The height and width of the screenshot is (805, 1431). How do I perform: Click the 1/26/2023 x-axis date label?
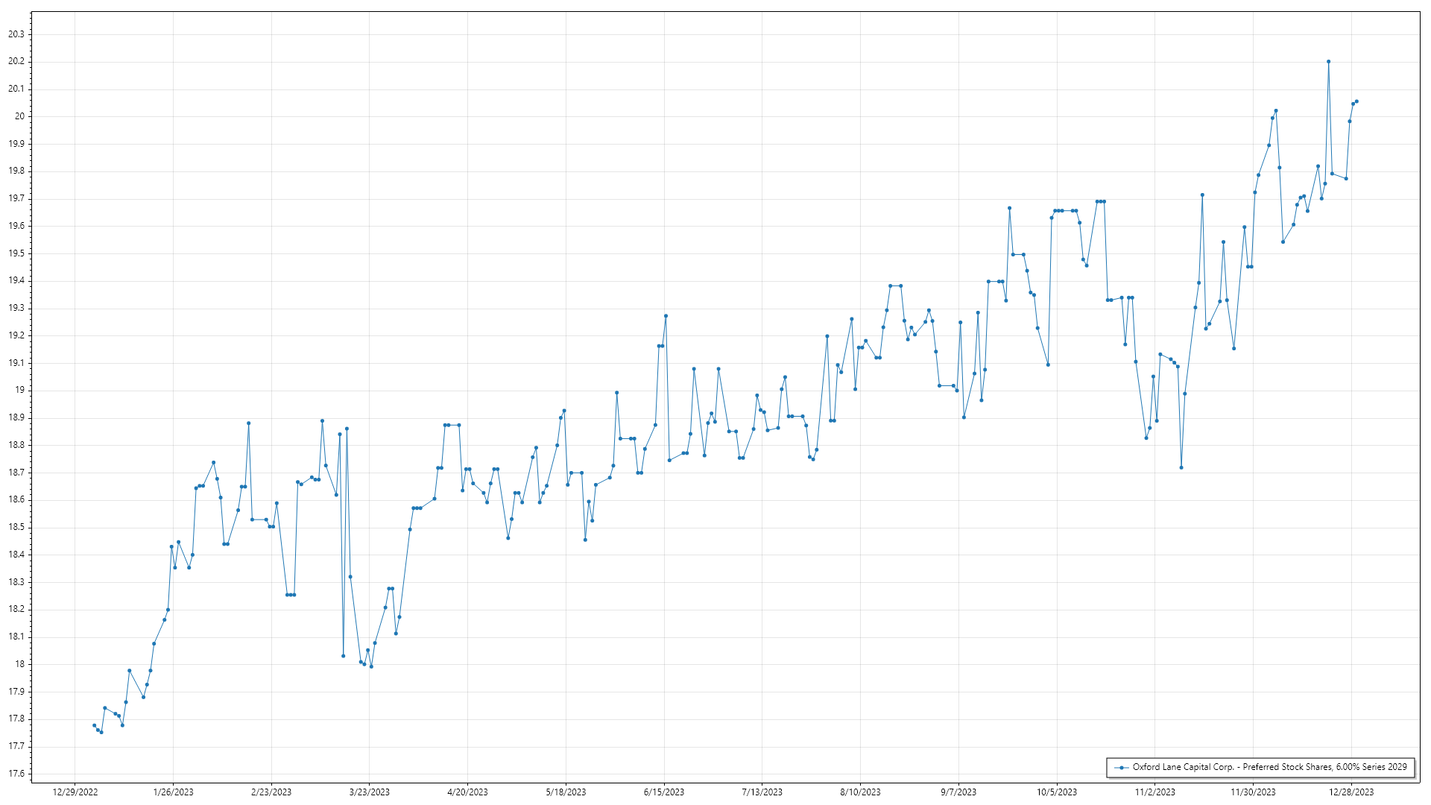click(173, 792)
